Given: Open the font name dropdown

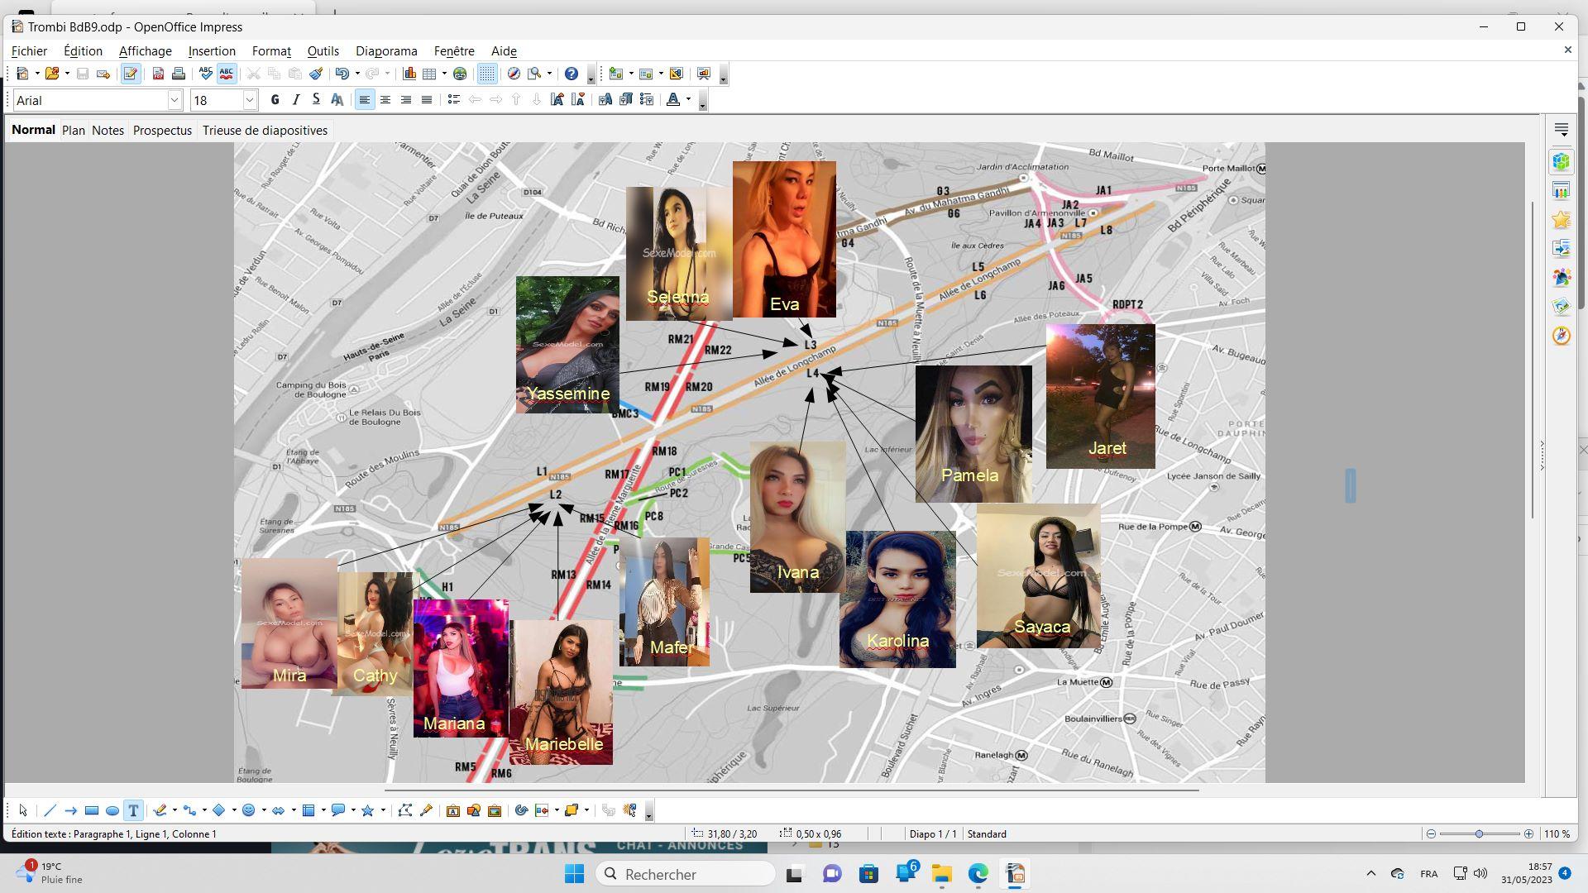Looking at the screenshot, I should 175,100.
